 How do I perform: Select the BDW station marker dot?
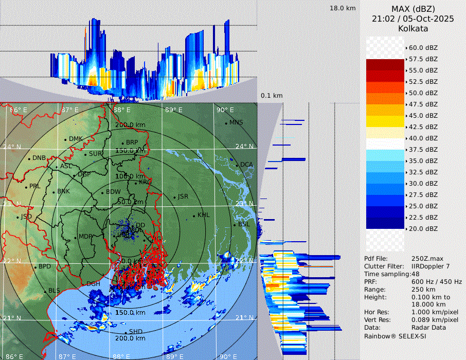coord(102,192)
